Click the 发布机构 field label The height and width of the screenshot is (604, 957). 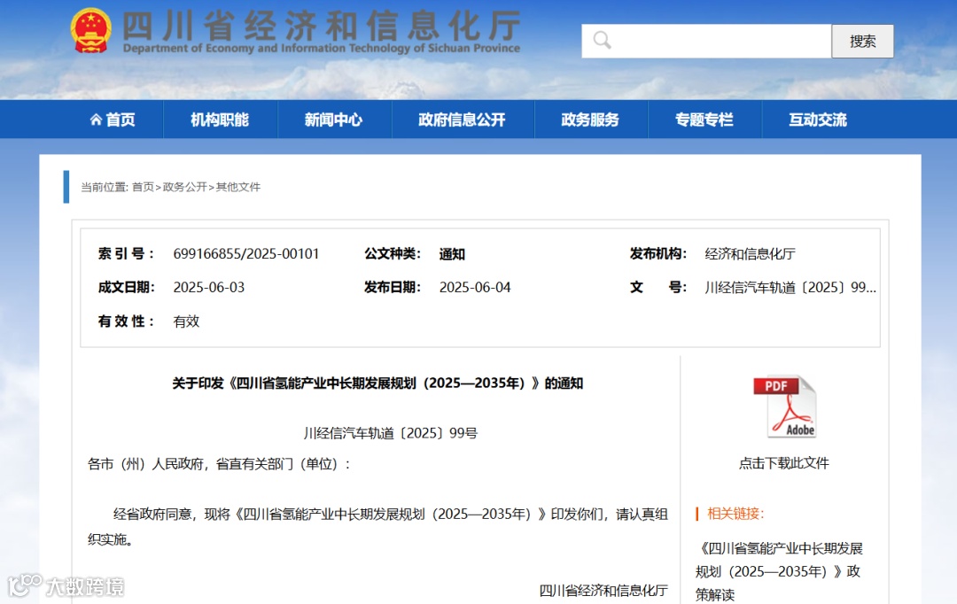point(658,254)
